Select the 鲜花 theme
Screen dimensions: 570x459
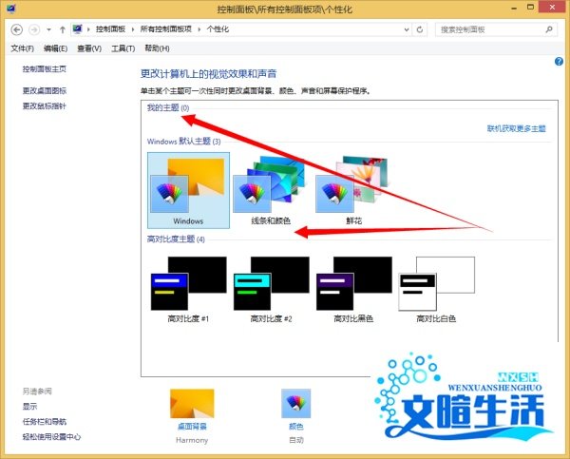click(x=353, y=190)
